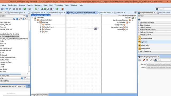Switch to composite.xml editor tab
Image resolution: width=171 pixels, height=96 pixels.
[38, 13]
